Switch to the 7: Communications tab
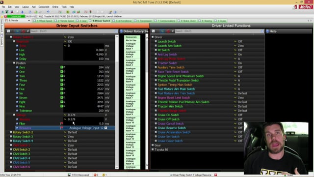This screenshot has height=177, width=314. (165, 21)
